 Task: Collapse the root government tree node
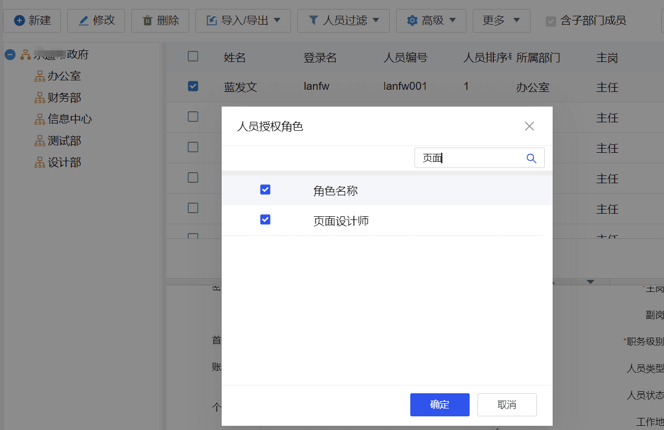coord(9,54)
